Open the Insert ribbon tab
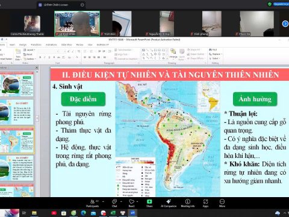289x217 pixels. tap(12, 45)
